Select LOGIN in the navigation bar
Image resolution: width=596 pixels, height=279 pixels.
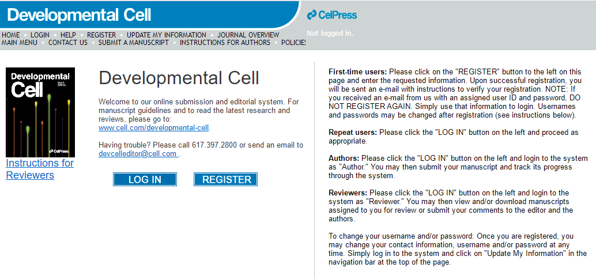pyautogui.click(x=40, y=35)
